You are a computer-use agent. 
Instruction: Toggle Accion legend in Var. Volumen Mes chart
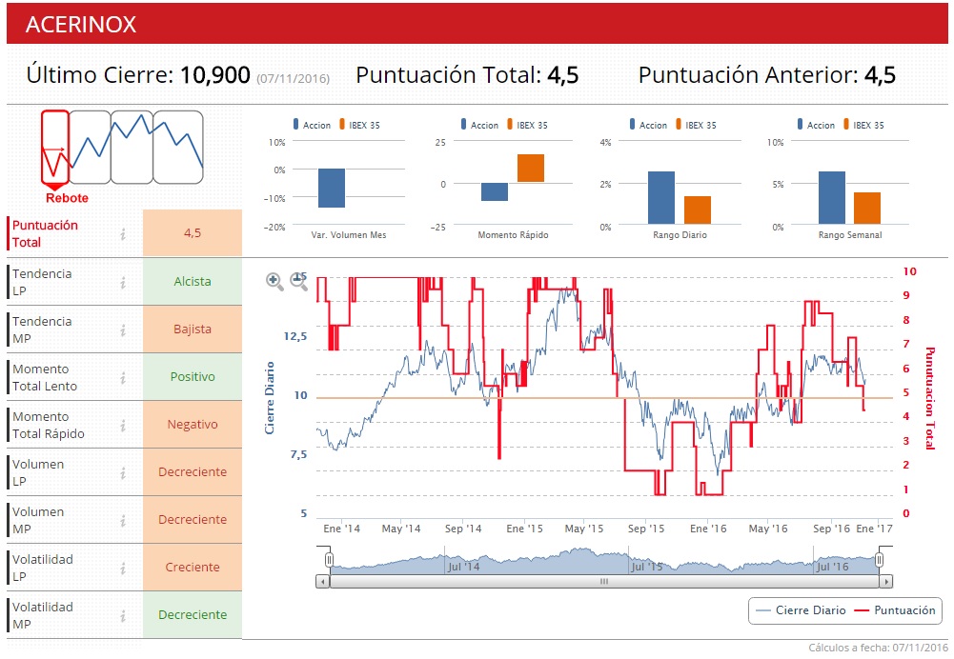[x=312, y=125]
